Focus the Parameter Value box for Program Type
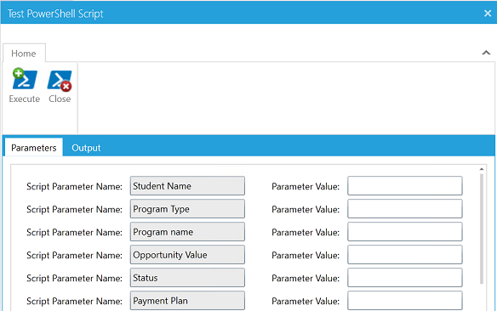This screenshot has height=311, width=497. [x=405, y=209]
